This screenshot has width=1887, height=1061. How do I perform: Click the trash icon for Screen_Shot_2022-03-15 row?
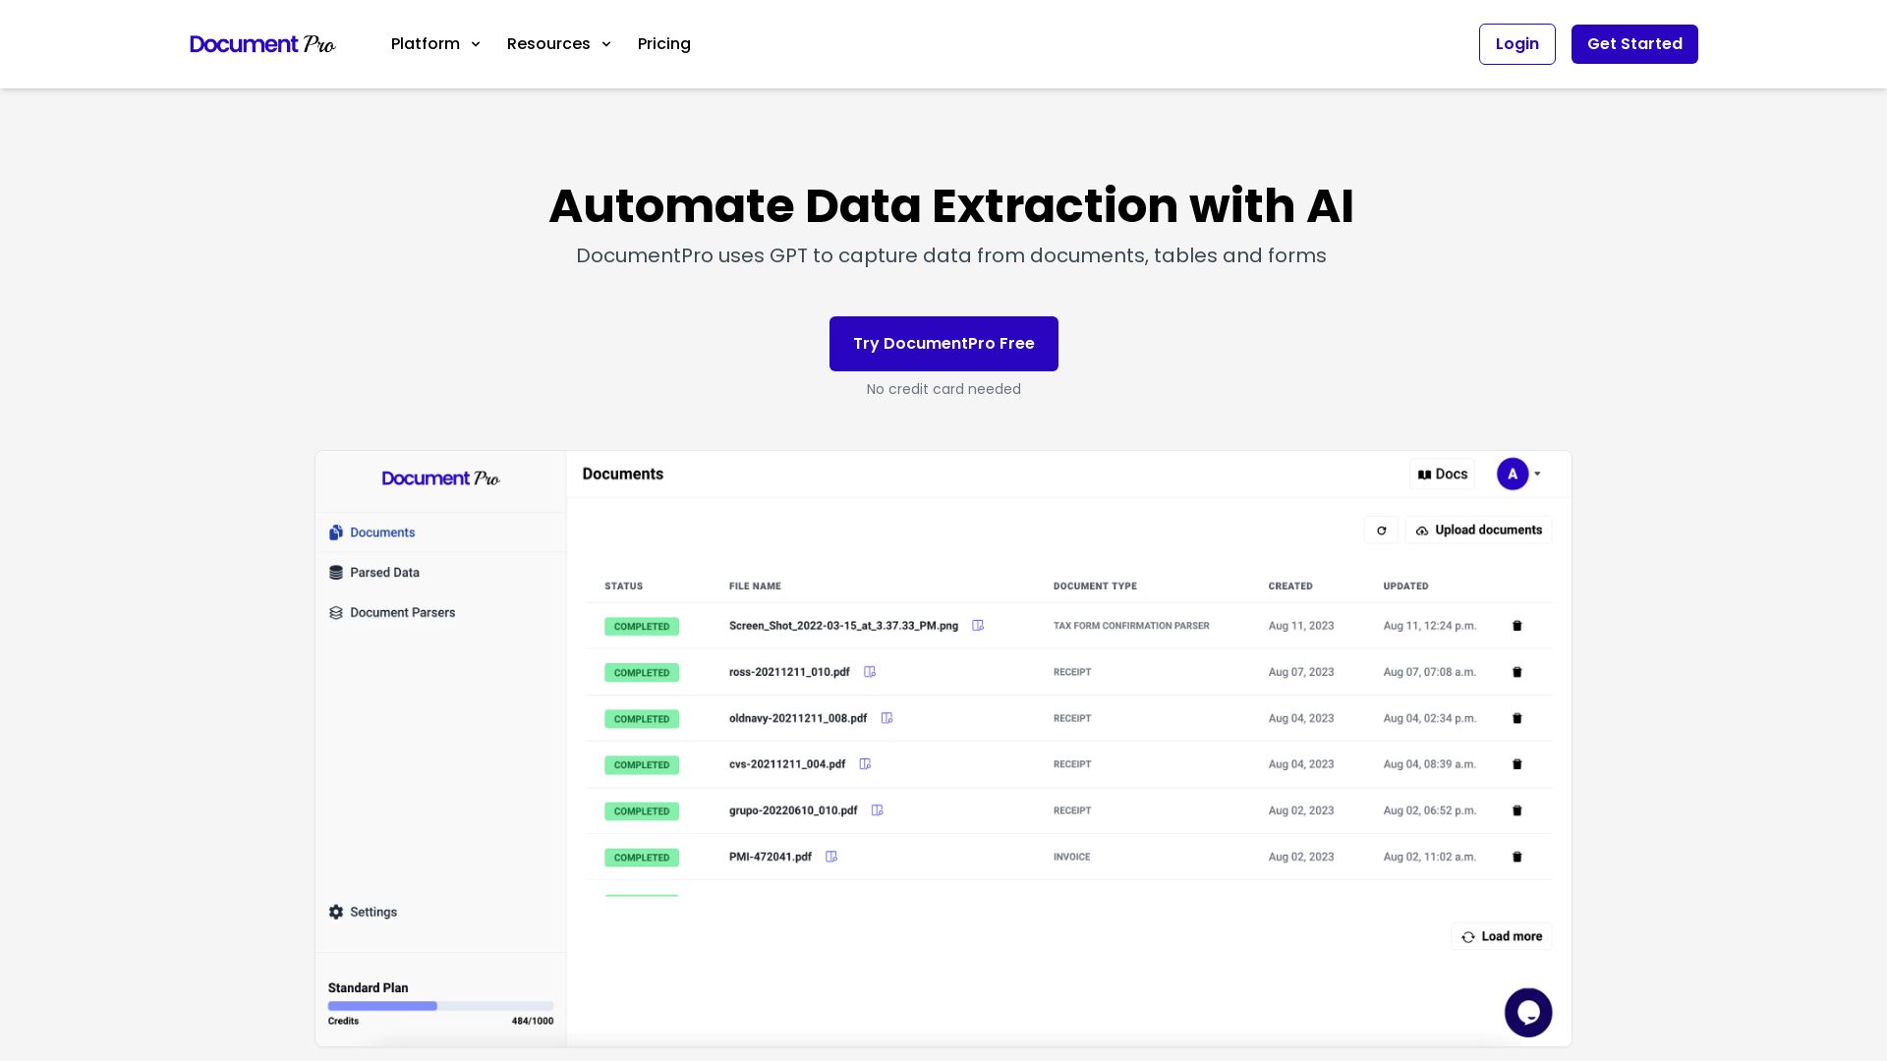pos(1516,626)
